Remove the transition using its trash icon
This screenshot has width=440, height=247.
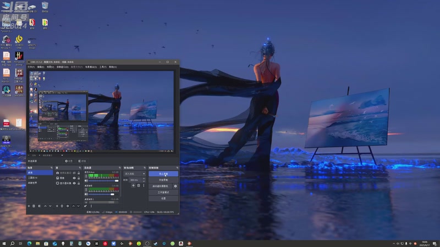tap(139, 186)
